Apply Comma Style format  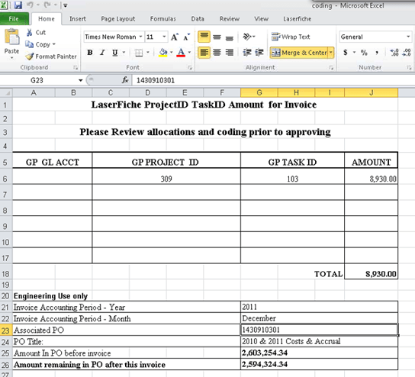[377, 53]
